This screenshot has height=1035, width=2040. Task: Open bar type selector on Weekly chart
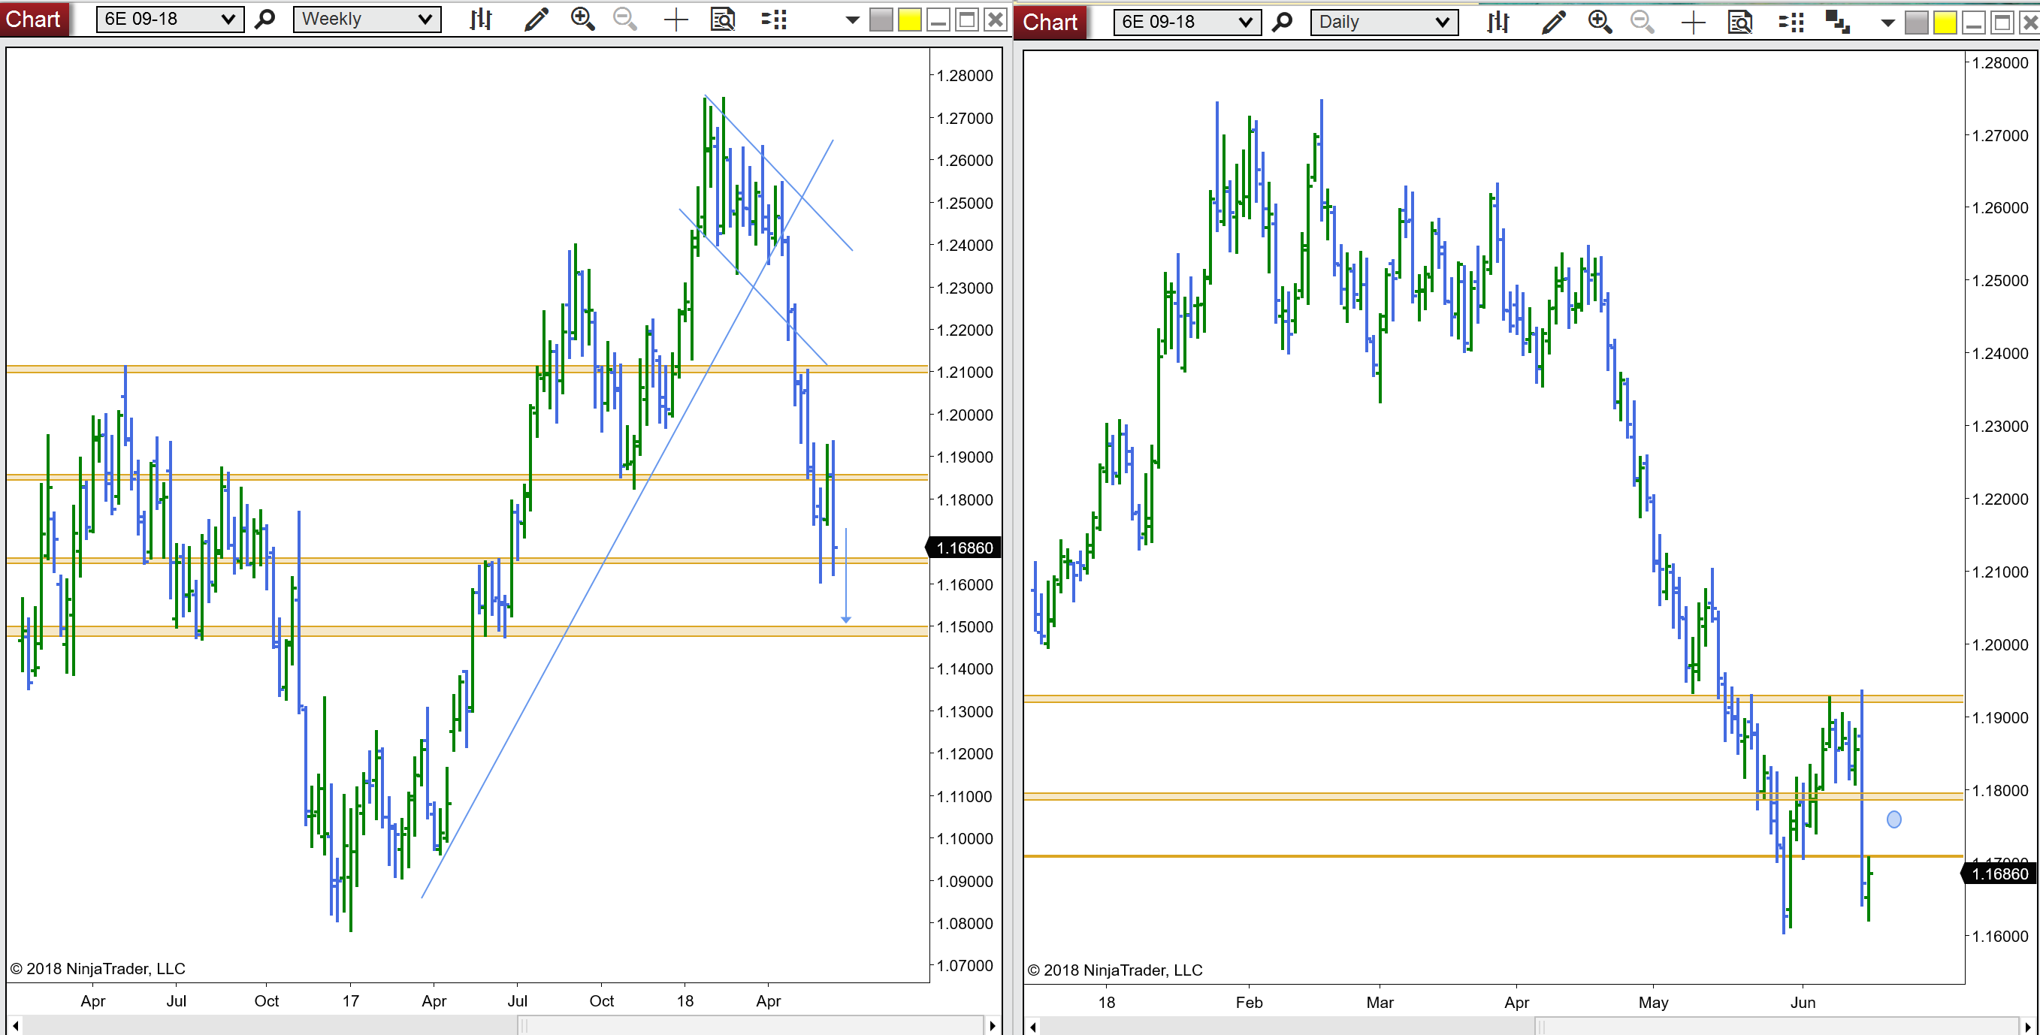(480, 19)
